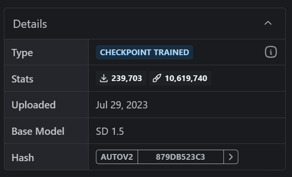Click the 10,619,740 generations badge
Screen dimensions: 292x177
coord(180,78)
